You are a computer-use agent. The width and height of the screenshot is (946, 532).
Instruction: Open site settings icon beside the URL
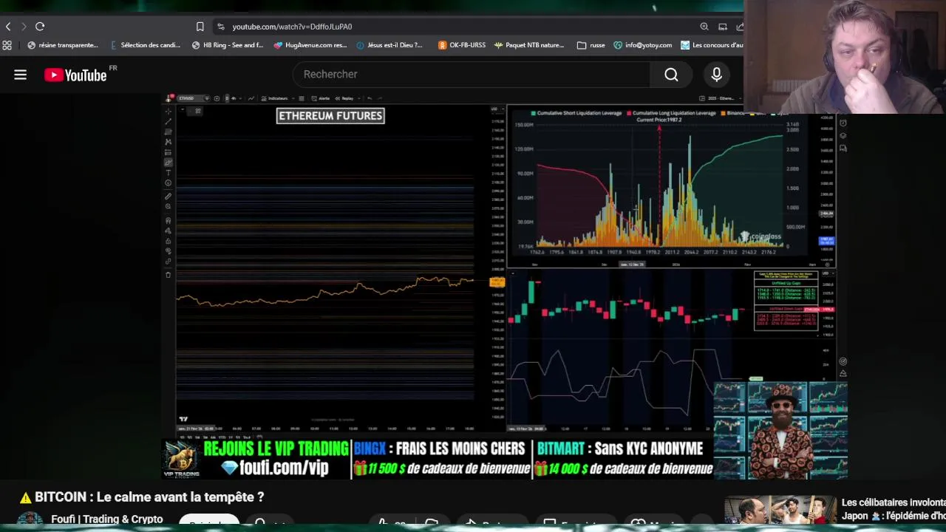220,27
